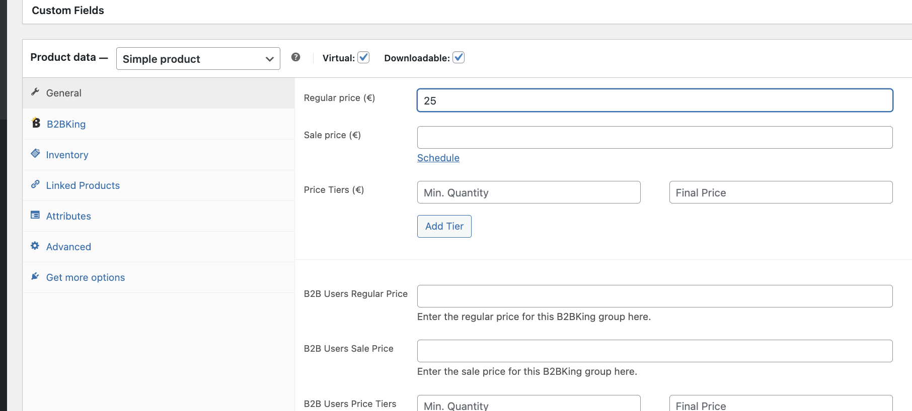Click the Get more options plug icon
The height and width of the screenshot is (411, 912).
click(x=35, y=276)
